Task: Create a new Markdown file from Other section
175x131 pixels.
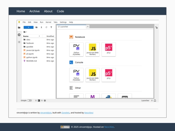Action: tap(92, 96)
